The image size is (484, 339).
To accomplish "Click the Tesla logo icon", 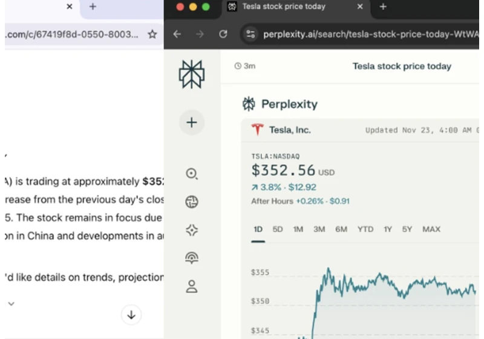I will tap(258, 130).
